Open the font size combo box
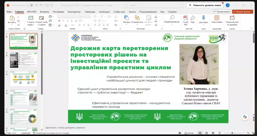257x136 pixels. tap(87, 17)
